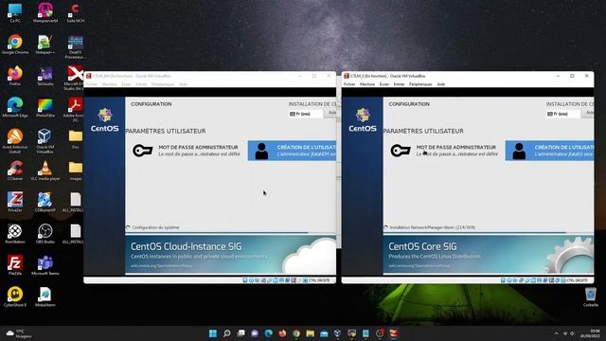606x341 pixels.
Task: Open VirtualBox from the taskbar
Action: tap(337, 333)
